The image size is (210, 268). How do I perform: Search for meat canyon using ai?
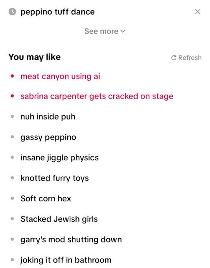(60, 76)
